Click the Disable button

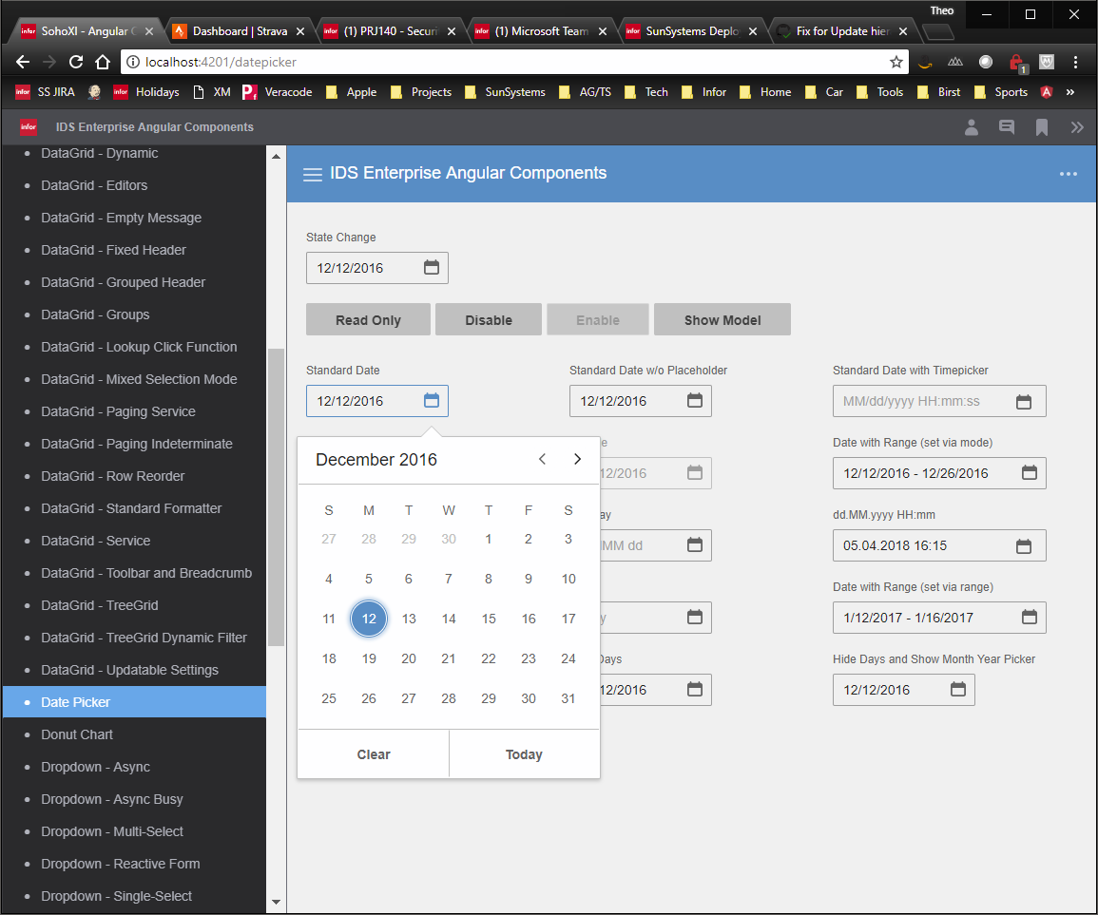[489, 319]
